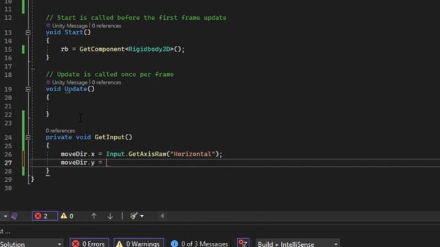Click line number 27 in the margin
Viewport: 440px width, 247px height.
click(8, 163)
